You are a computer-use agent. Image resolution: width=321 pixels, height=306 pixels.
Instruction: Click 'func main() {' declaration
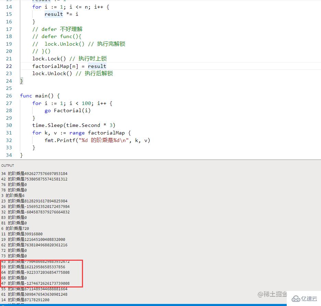click(x=40, y=96)
